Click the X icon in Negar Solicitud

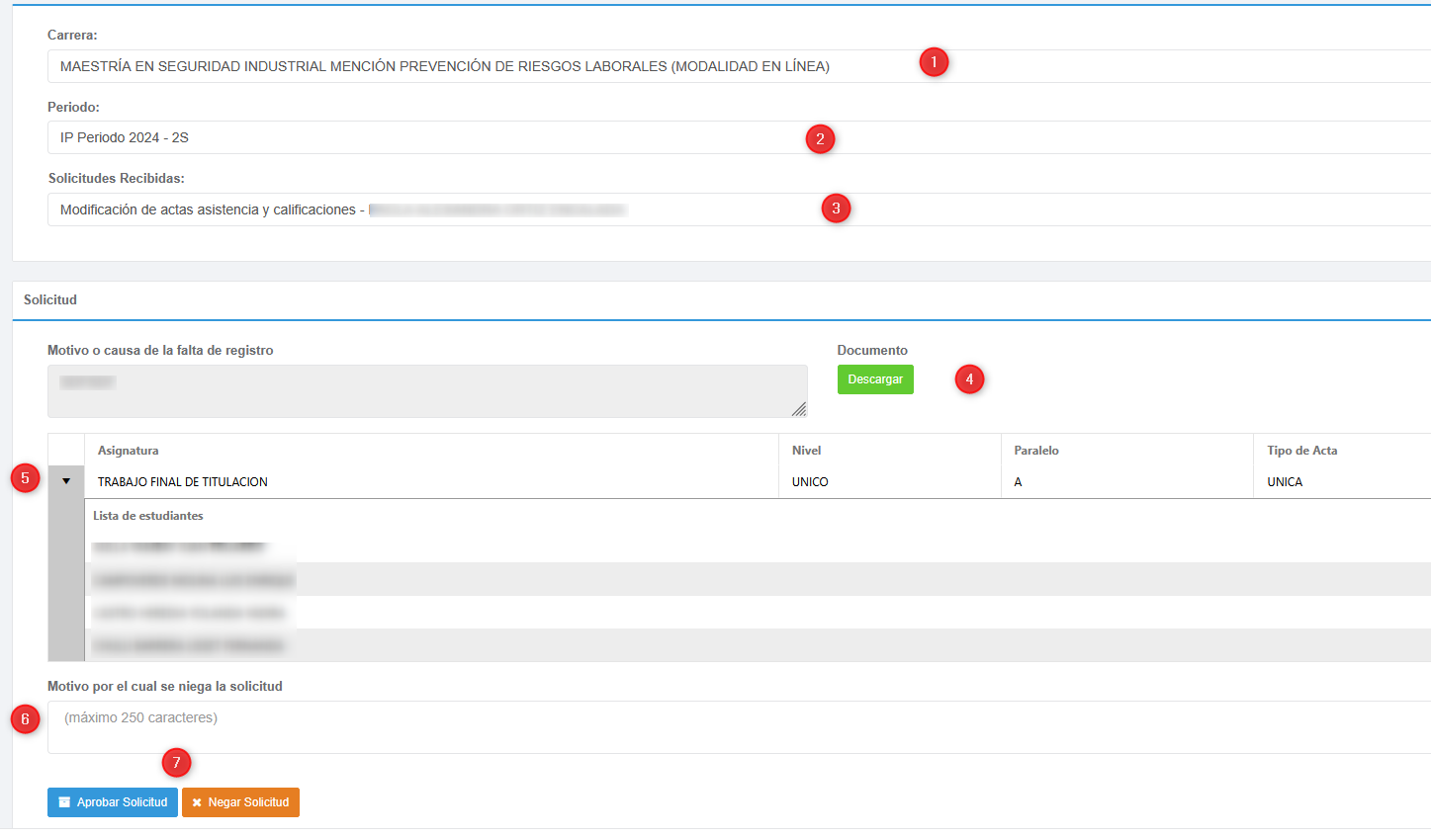point(197,802)
